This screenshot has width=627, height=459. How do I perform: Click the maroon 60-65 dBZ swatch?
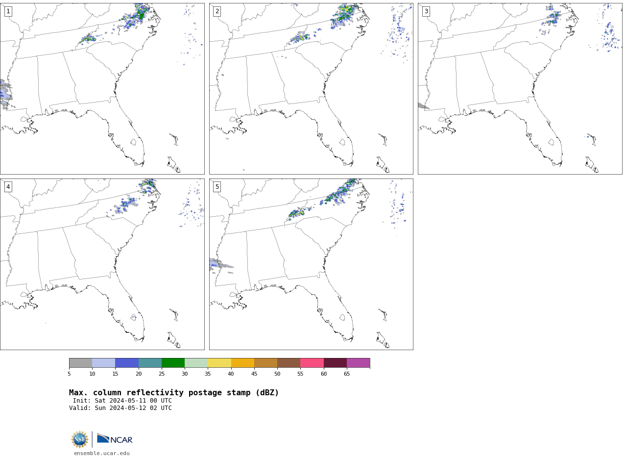(335, 363)
